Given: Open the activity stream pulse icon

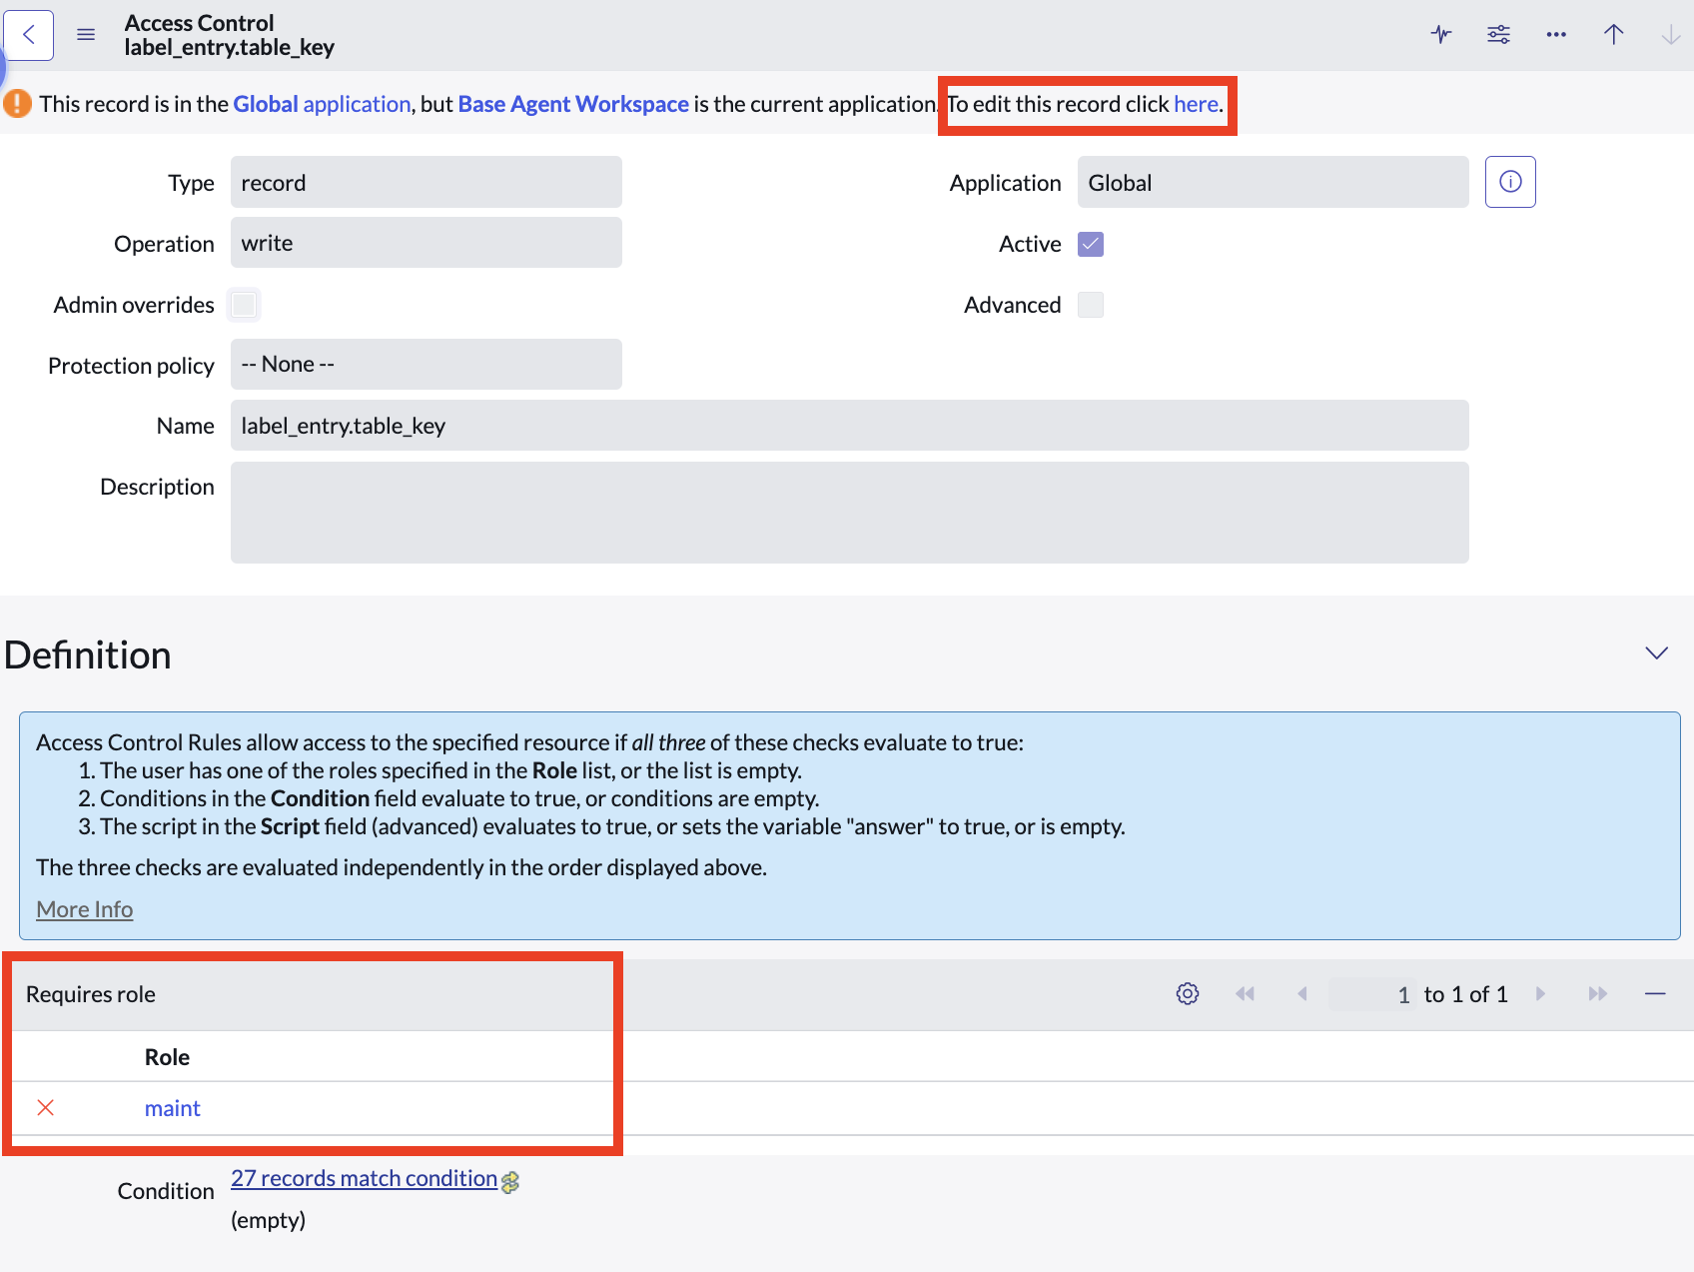Looking at the screenshot, I should click(1440, 35).
